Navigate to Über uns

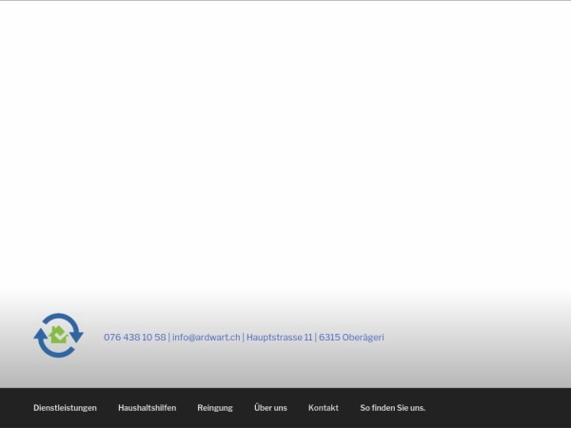pyautogui.click(x=270, y=408)
